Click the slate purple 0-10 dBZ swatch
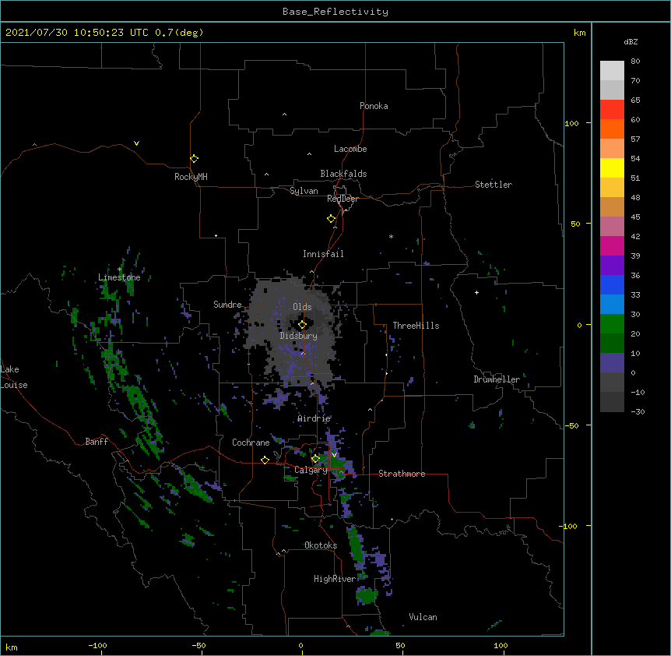This screenshot has width=671, height=656. coord(612,363)
